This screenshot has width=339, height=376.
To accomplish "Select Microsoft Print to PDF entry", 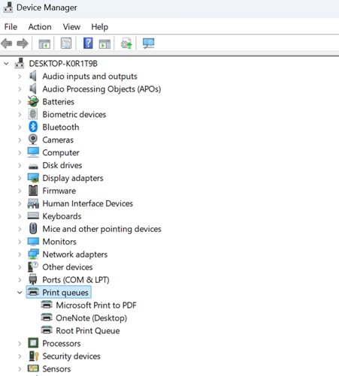I will click(96, 305).
